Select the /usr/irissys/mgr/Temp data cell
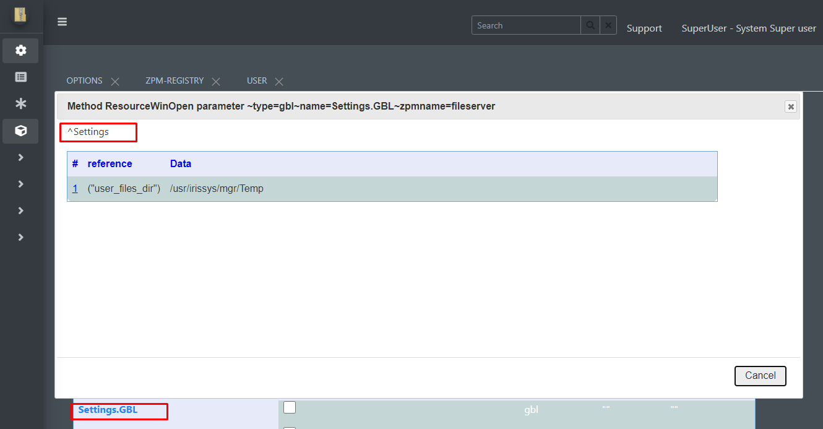Image resolution: width=823 pixels, height=429 pixels. coord(217,189)
